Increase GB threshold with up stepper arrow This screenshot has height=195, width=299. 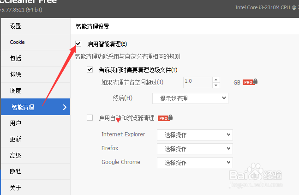(x=216, y=80)
